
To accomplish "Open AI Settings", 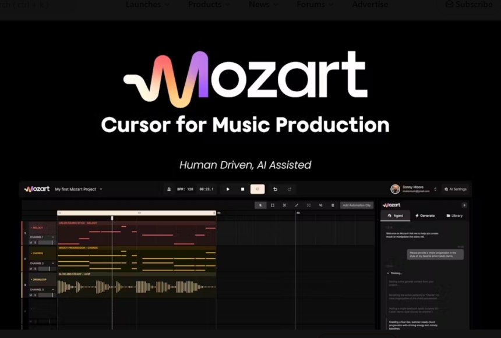I will click(456, 189).
